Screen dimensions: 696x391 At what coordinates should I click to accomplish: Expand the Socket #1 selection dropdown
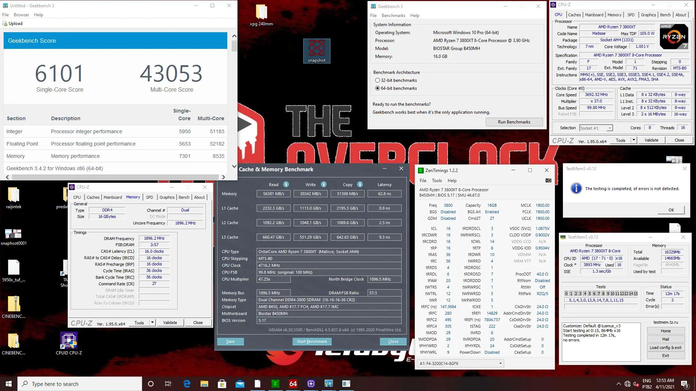tap(610, 128)
